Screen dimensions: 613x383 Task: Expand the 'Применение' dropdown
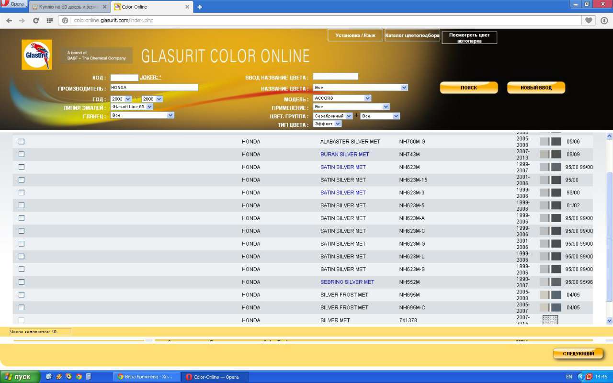(351, 107)
